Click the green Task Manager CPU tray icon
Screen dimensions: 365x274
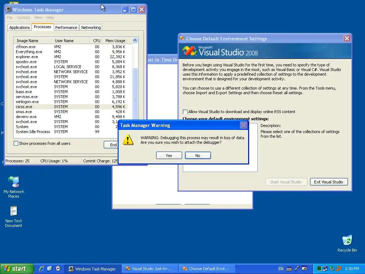[319, 269]
